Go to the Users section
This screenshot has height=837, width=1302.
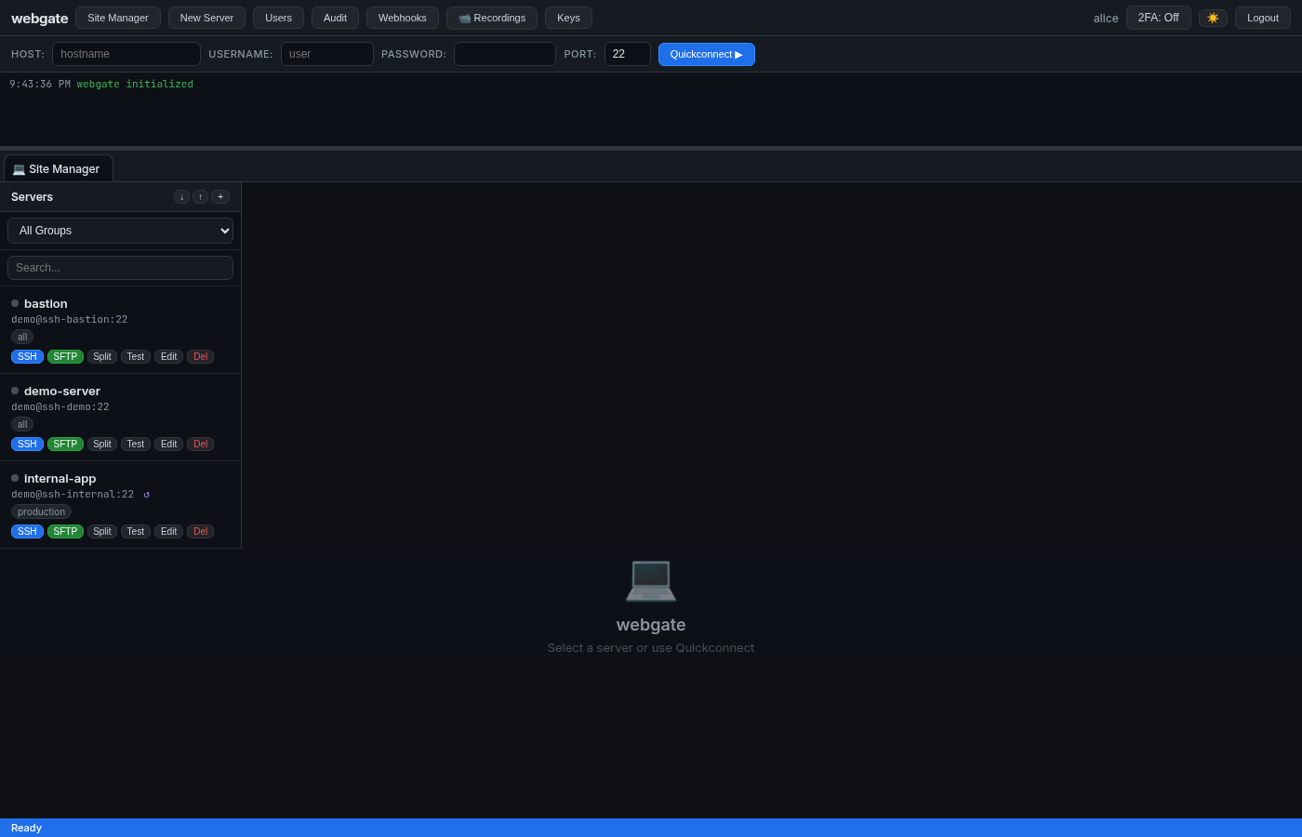[x=278, y=18]
